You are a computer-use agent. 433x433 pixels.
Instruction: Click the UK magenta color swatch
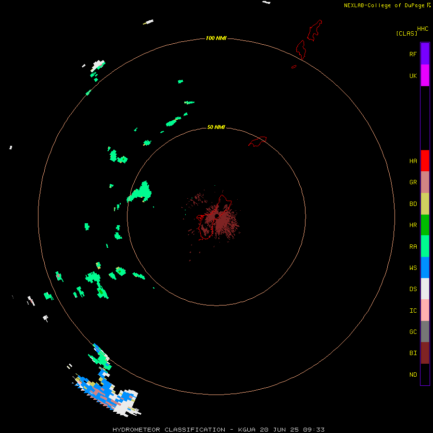[425, 76]
